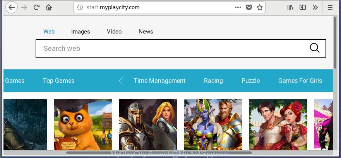Open the Library icon
341x158 pixels.
coord(290,7)
